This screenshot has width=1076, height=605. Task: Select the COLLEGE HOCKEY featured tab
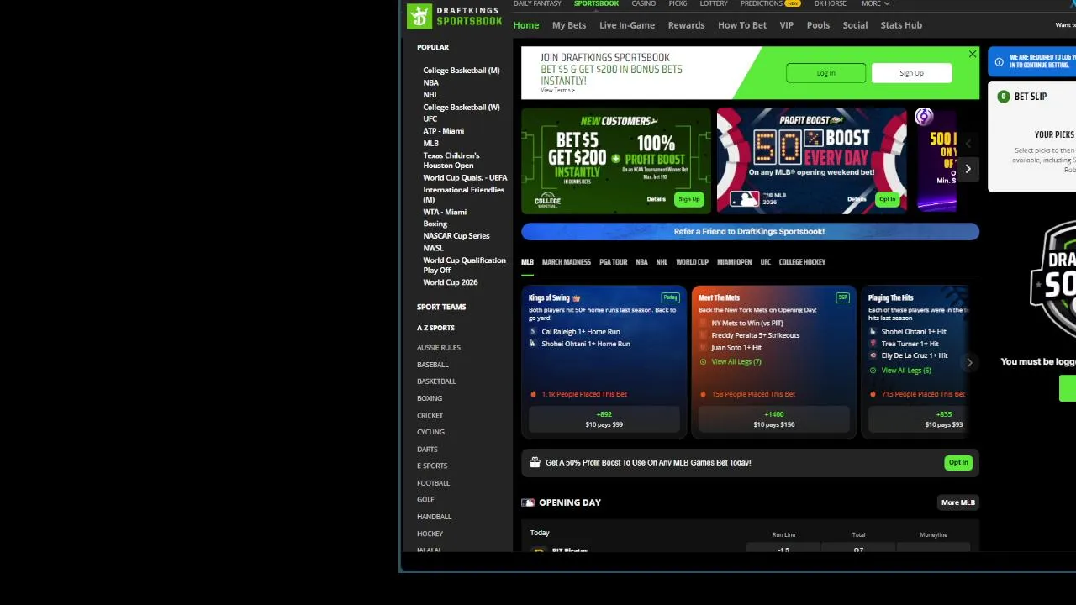pos(802,262)
